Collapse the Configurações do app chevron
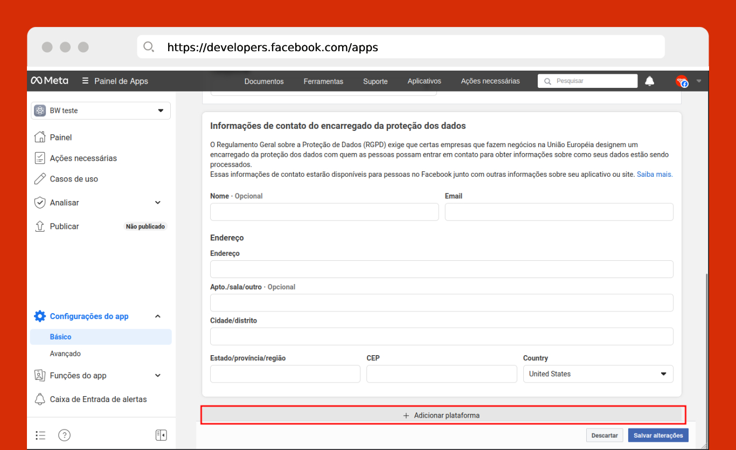This screenshot has width=736, height=450. tap(158, 316)
